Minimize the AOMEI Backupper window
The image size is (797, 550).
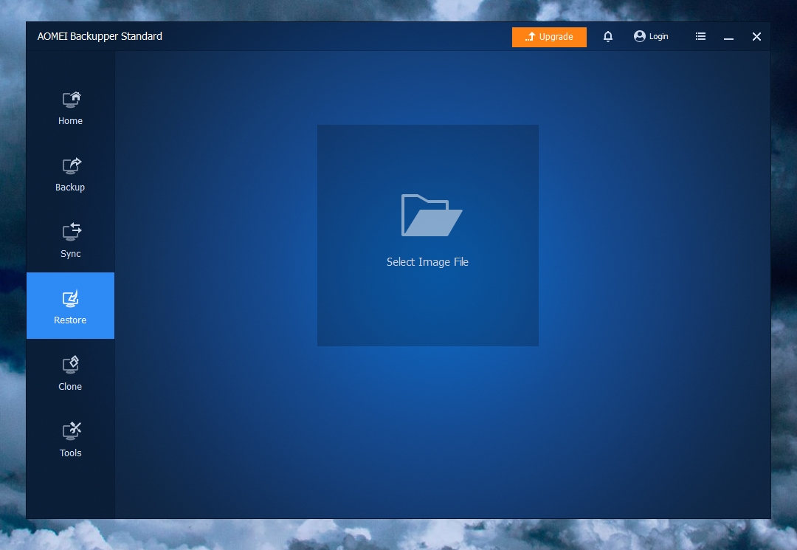click(x=728, y=37)
